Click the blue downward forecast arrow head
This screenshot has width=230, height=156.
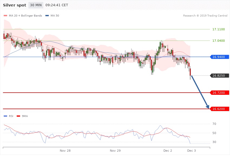pos(208,107)
